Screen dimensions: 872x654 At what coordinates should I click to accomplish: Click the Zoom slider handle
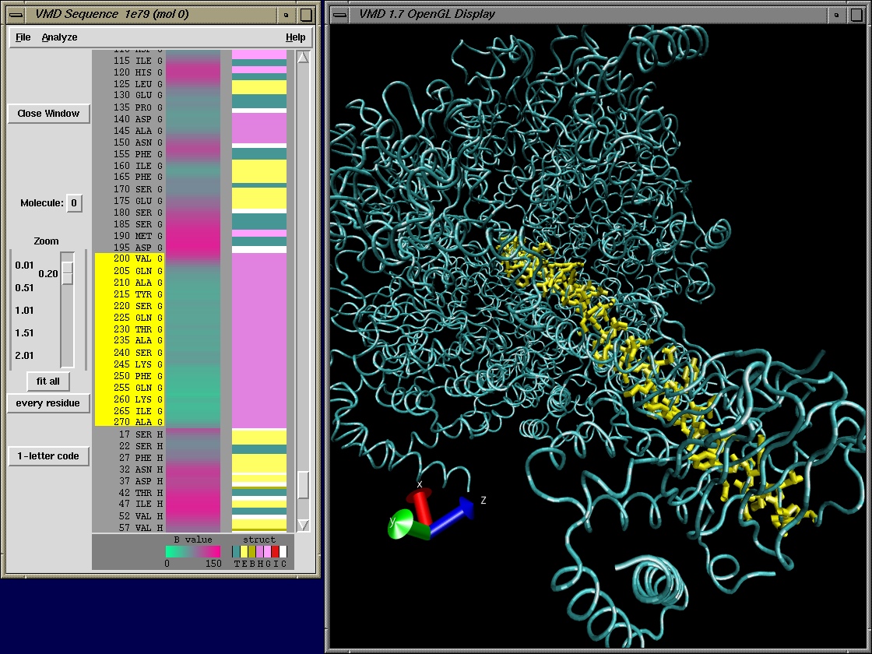[68, 273]
